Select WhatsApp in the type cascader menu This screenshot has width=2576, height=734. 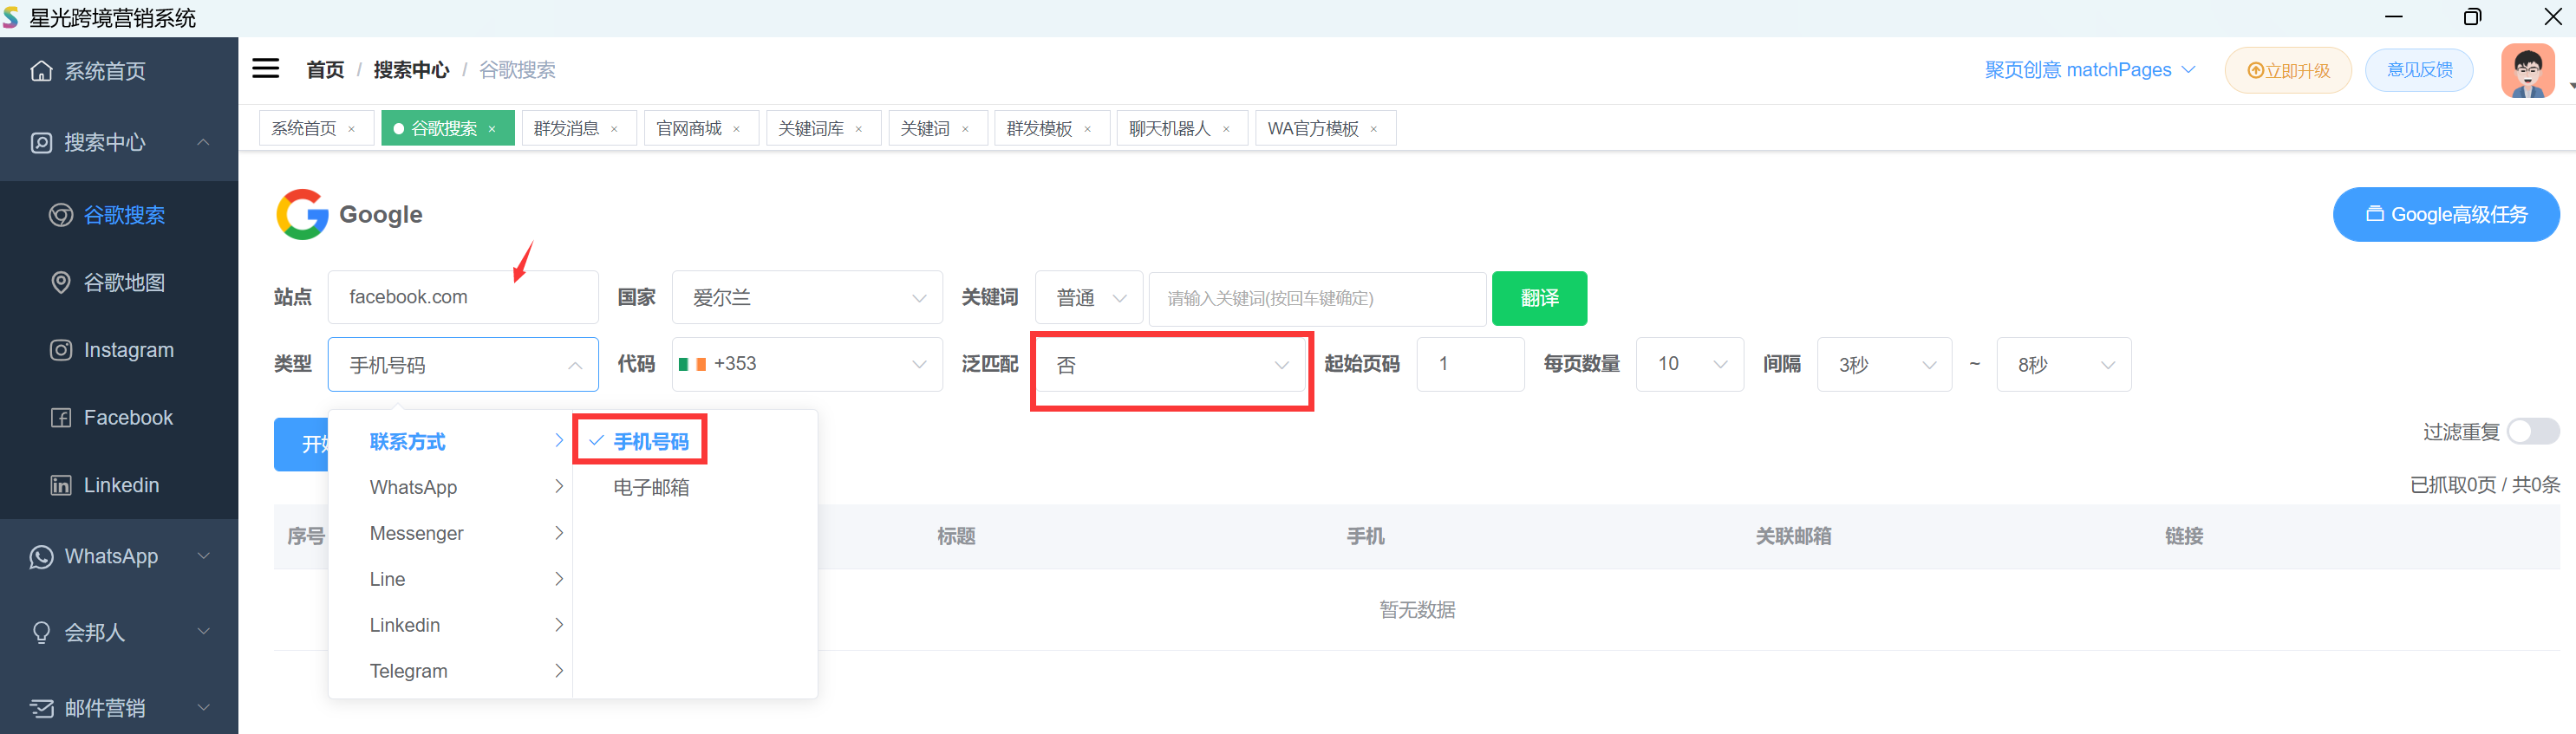tap(450, 487)
